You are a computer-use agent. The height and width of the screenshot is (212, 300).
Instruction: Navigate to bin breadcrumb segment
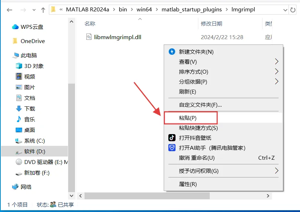click(123, 9)
